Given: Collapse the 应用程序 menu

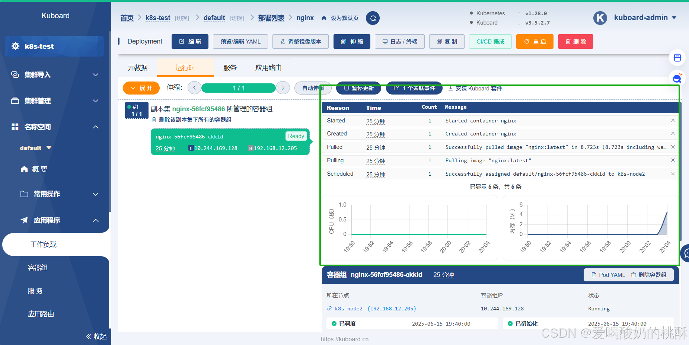Looking at the screenshot, I should 96,220.
